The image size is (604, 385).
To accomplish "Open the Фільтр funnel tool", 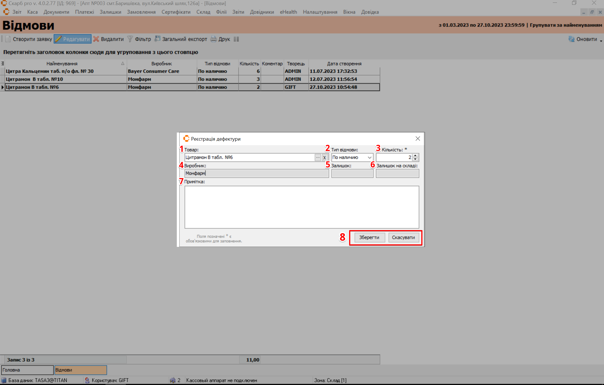I will [130, 39].
